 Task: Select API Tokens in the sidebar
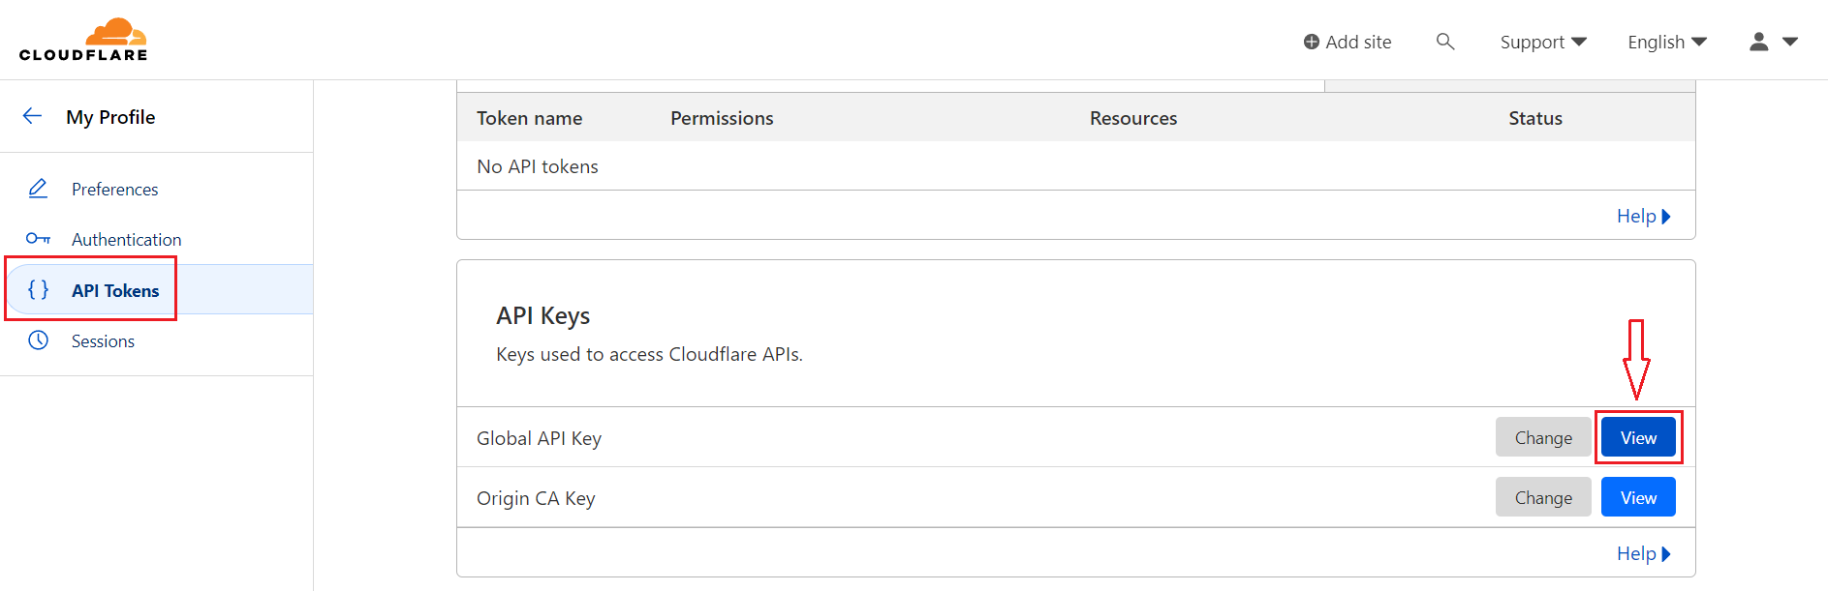(x=115, y=290)
